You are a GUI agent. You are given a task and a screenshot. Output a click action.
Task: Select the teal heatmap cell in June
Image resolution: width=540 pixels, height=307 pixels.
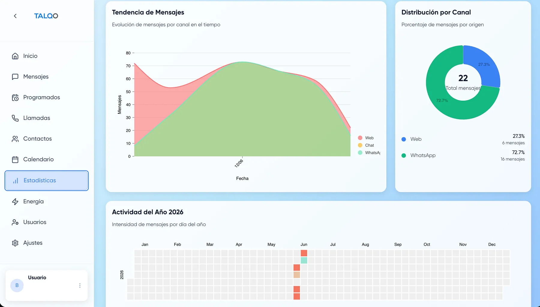304,260
